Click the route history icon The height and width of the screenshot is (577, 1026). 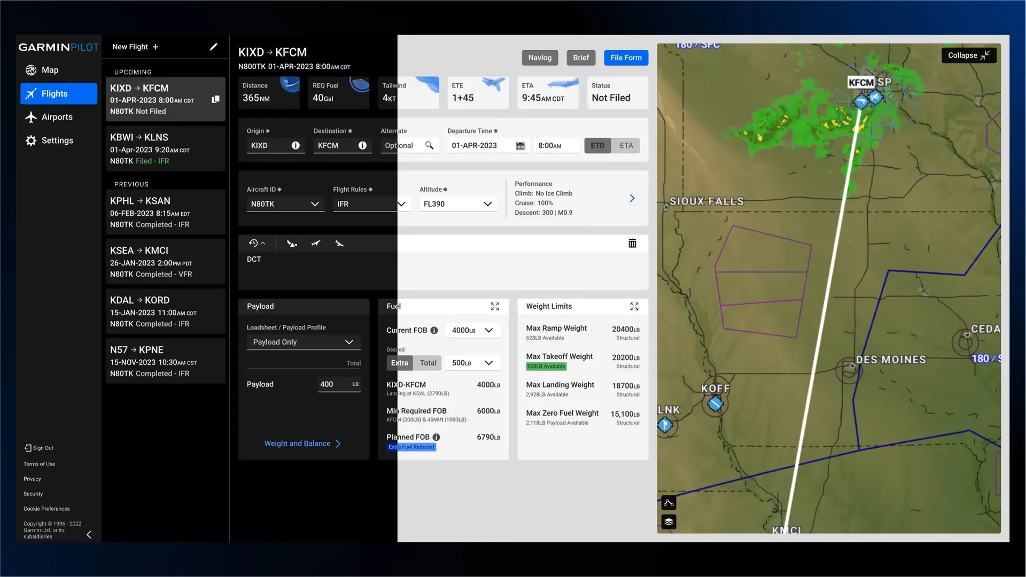[253, 243]
